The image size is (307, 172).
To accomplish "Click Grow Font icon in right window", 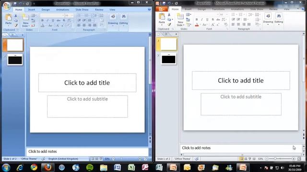I will [x=213, y=24].
